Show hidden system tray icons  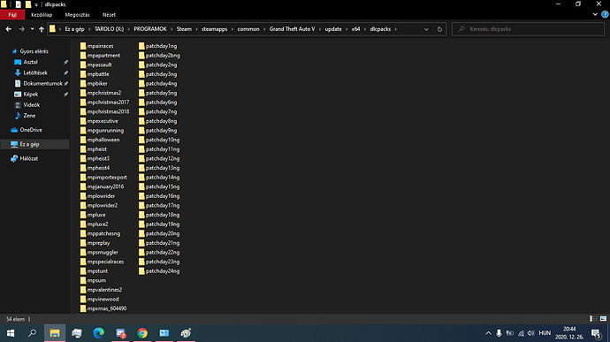(x=488, y=333)
